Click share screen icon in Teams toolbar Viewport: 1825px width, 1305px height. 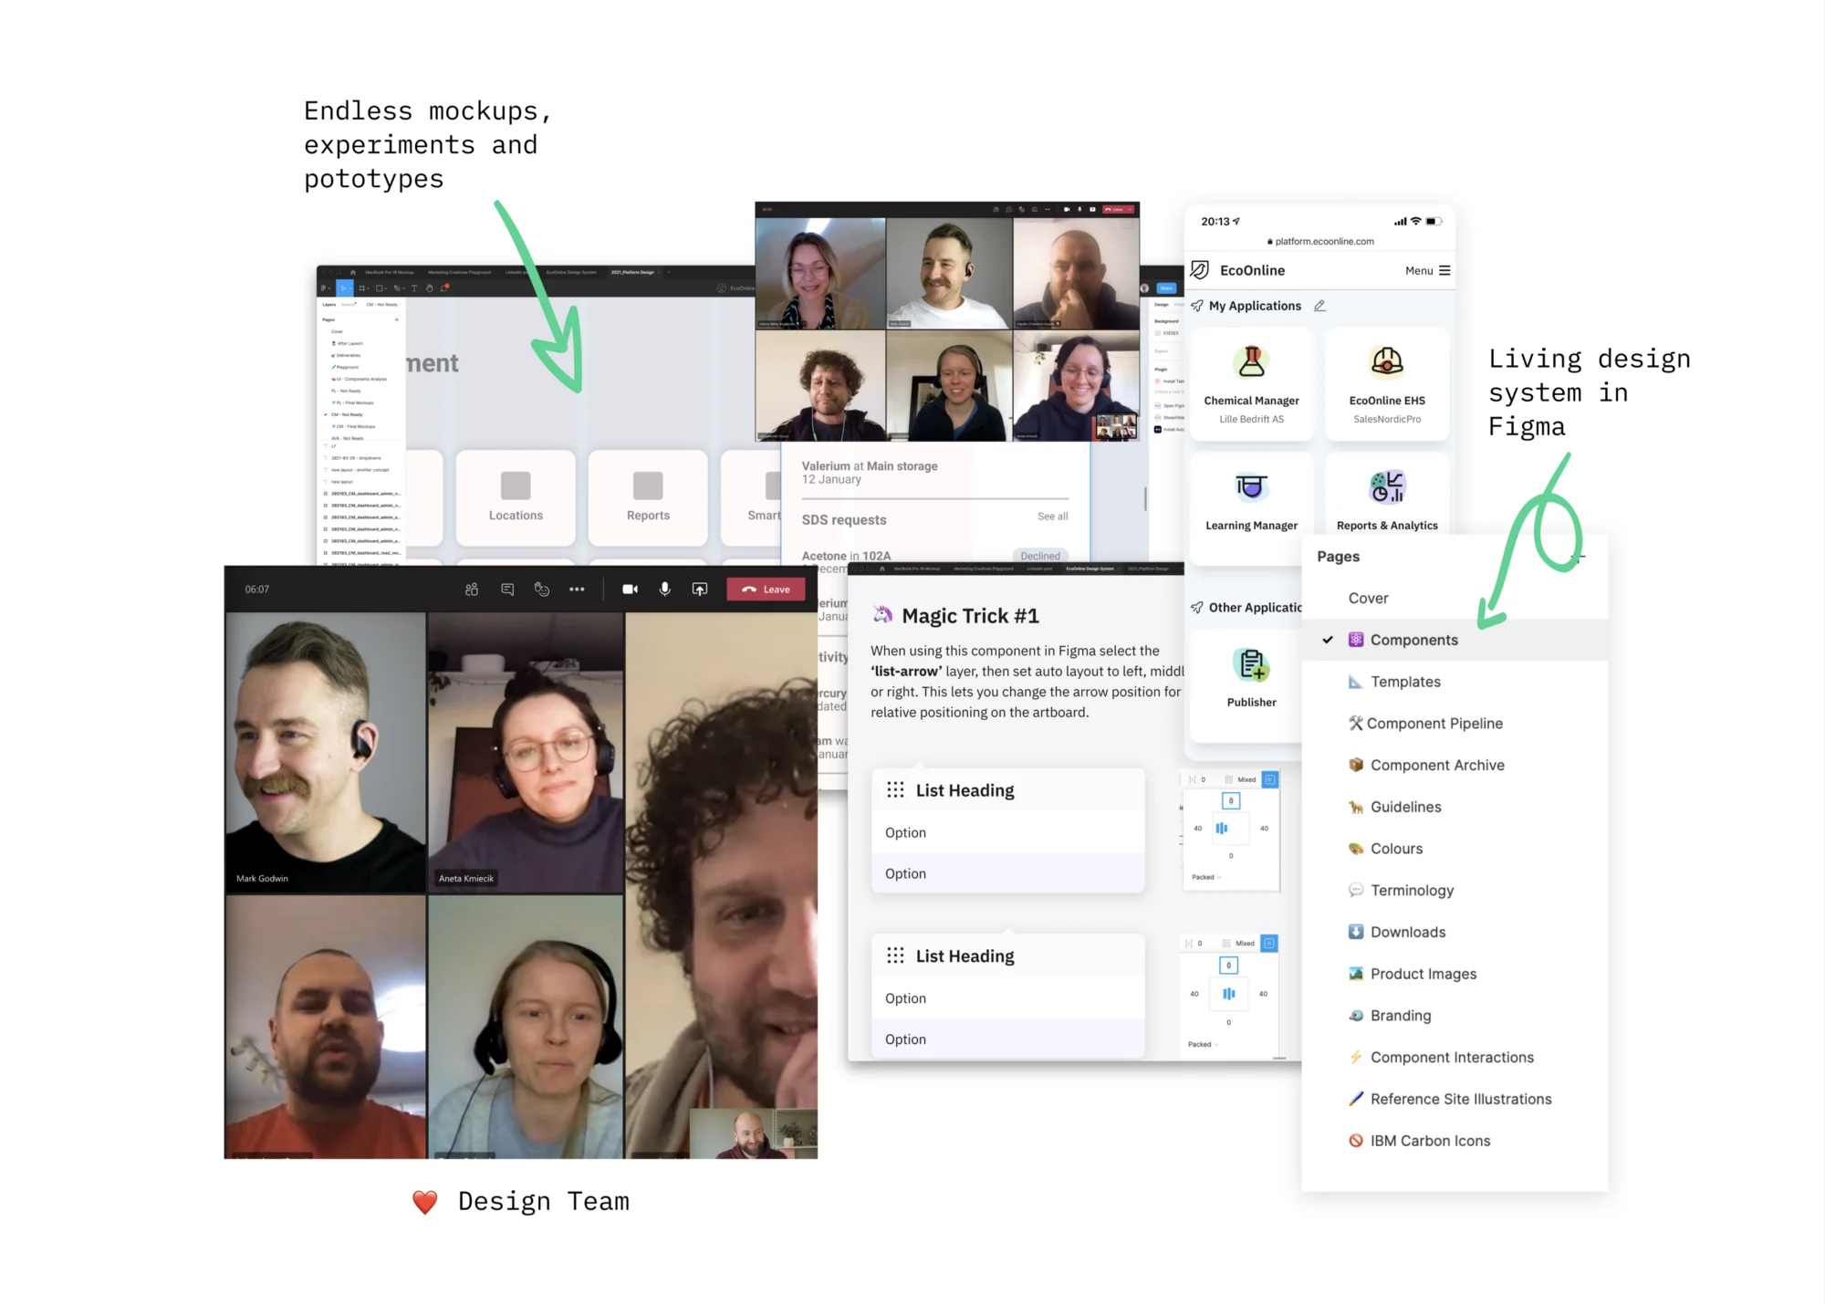click(x=700, y=590)
